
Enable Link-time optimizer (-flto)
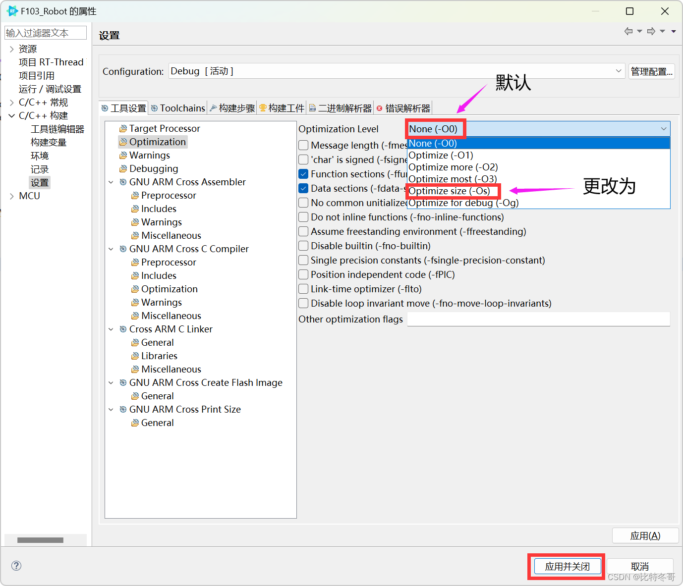303,289
